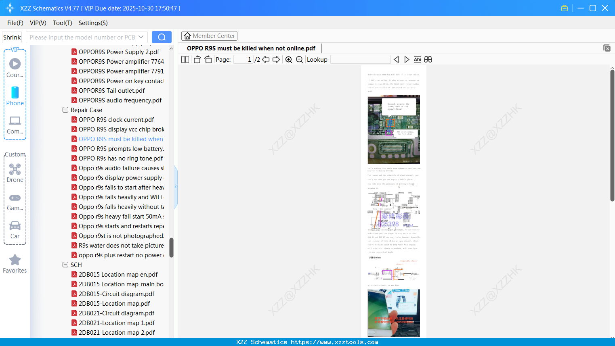Click the blue search magnifier button

pyautogui.click(x=162, y=37)
